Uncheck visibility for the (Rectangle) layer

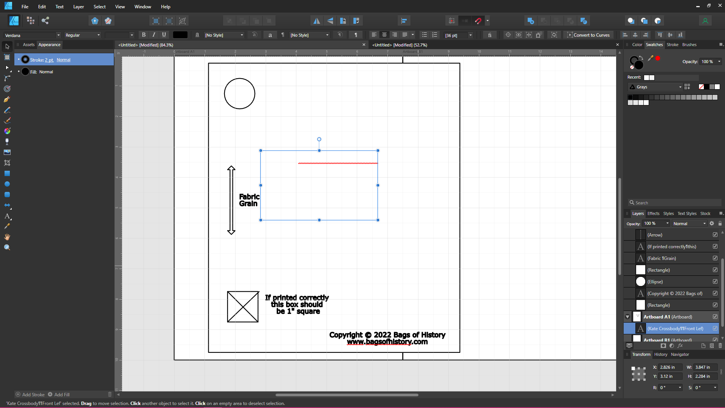715,270
